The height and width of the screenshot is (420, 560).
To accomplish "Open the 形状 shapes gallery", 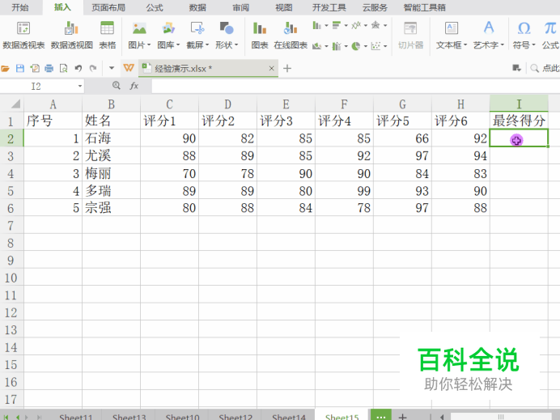I will click(227, 36).
